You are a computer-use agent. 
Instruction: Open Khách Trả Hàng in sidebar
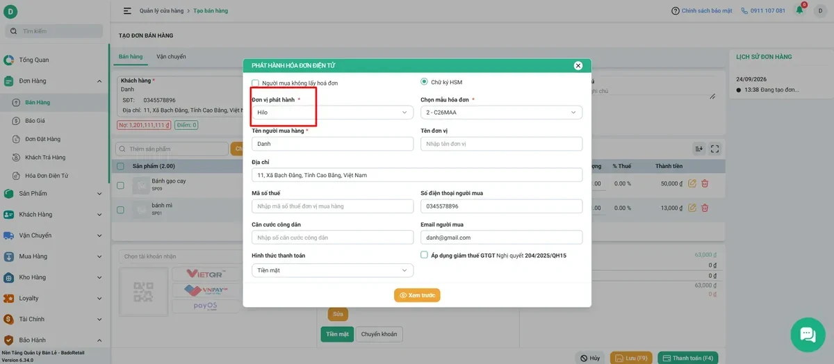pyautogui.click(x=54, y=158)
